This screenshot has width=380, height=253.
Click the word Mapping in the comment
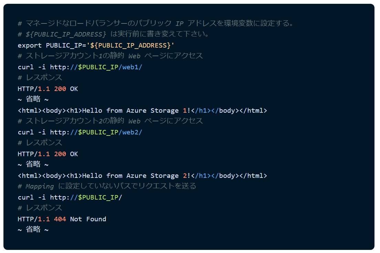40,186
